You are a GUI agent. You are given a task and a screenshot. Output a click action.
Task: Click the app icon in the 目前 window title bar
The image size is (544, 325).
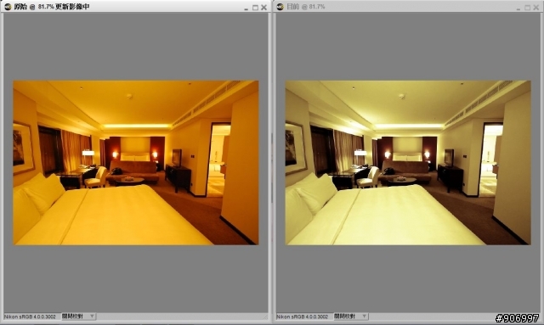tap(280, 7)
